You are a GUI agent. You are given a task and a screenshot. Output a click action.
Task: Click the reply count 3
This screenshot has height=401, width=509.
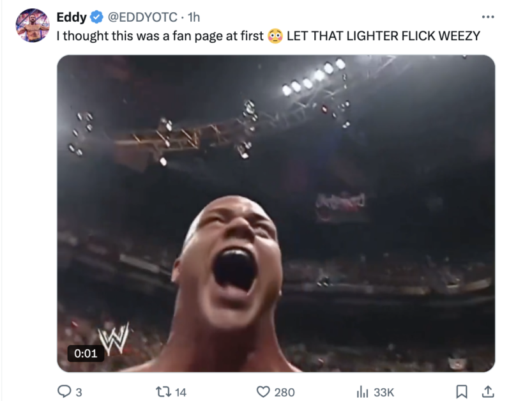[x=79, y=392]
